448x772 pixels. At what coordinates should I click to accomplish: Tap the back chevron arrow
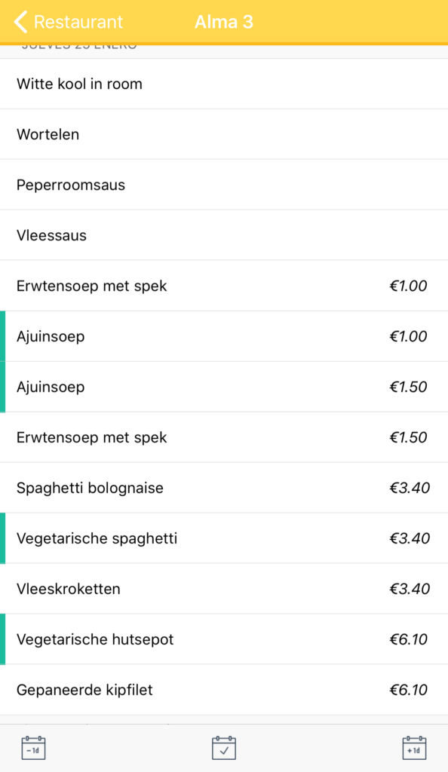click(x=20, y=22)
